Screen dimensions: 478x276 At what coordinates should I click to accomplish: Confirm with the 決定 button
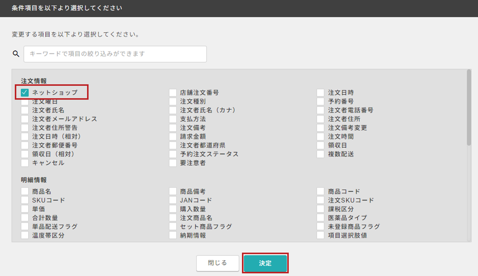pos(265,263)
